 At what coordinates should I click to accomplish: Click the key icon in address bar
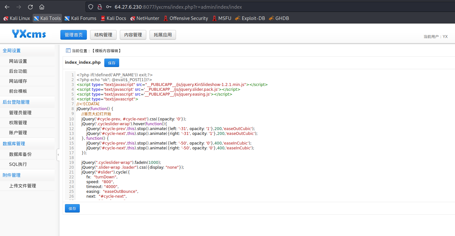(x=109, y=7)
